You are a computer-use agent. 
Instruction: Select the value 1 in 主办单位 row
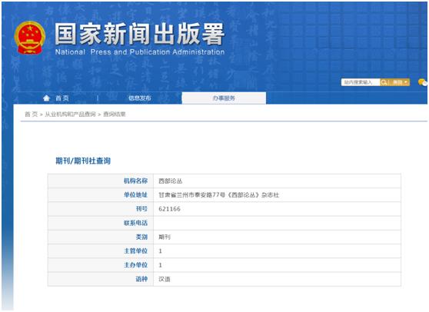tap(161, 265)
